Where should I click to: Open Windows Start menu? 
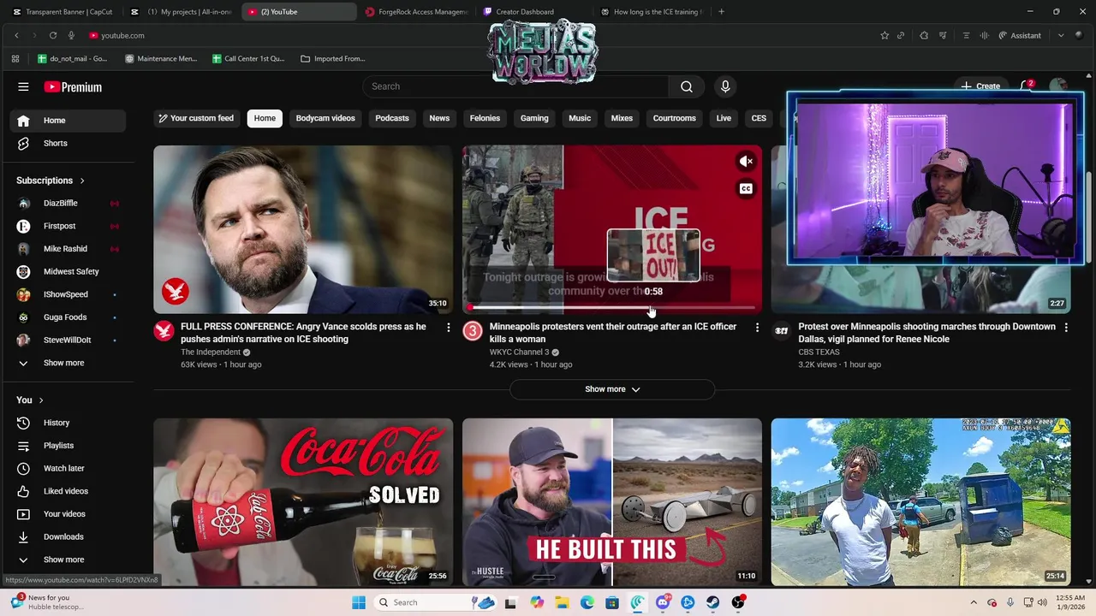point(359,602)
